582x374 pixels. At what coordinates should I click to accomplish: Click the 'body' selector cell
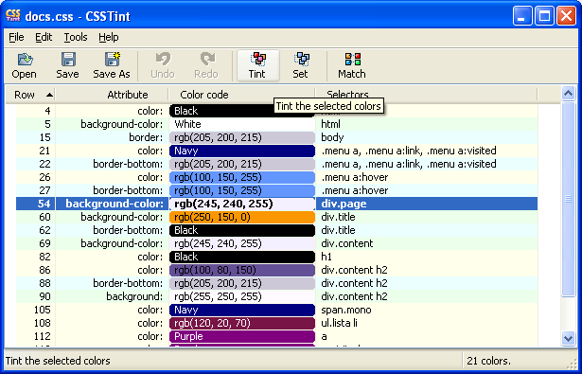[x=332, y=137]
